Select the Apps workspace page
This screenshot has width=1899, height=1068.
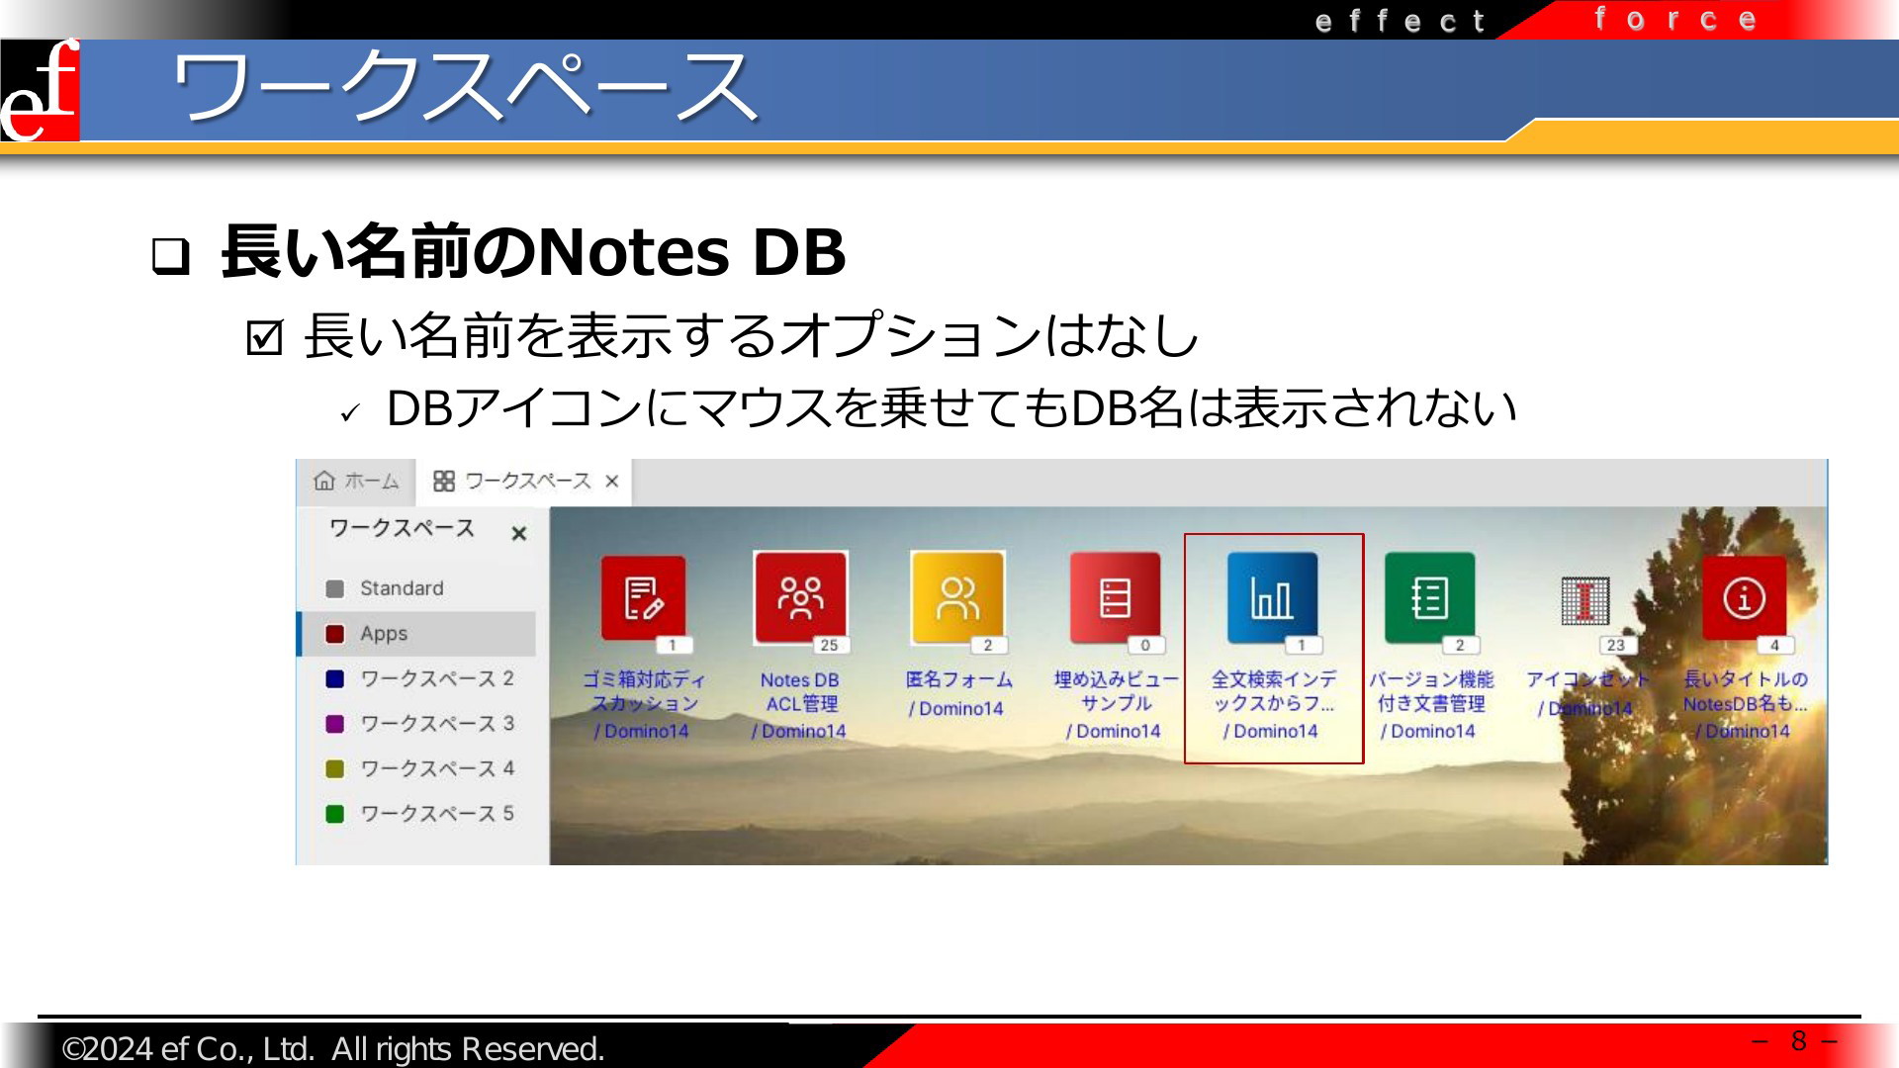coord(384,634)
